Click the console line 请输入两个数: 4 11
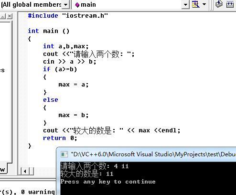Screen dimensions: 236x195 [95, 166]
